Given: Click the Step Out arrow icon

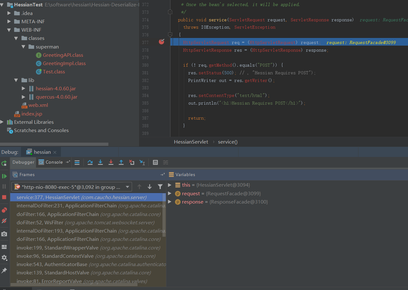Looking at the screenshot, I should 121,162.
